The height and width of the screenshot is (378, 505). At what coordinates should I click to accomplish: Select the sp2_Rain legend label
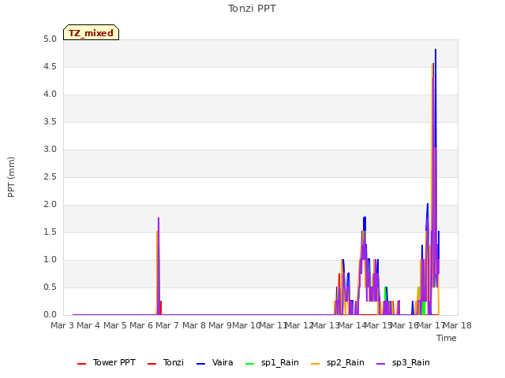point(346,362)
